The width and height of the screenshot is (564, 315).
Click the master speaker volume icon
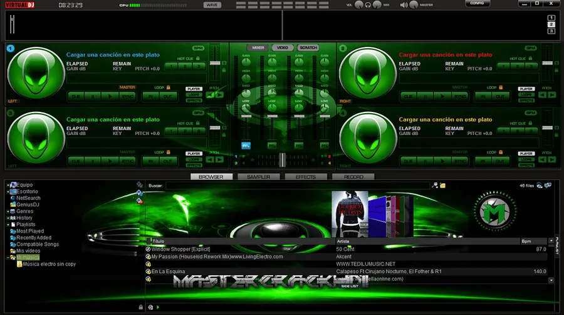[x=404, y=5]
